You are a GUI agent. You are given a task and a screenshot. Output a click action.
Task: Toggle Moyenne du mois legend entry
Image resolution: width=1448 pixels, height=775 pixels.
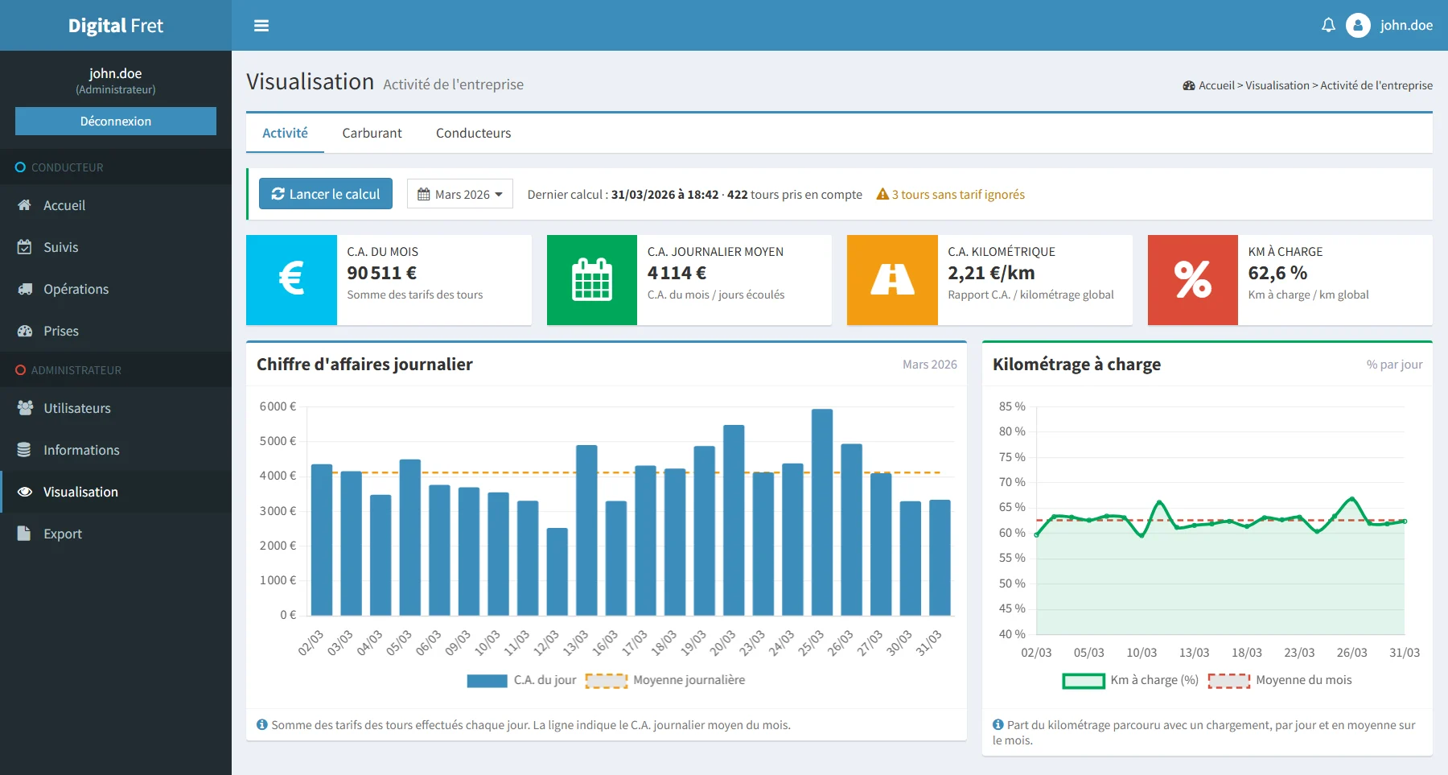click(1280, 680)
